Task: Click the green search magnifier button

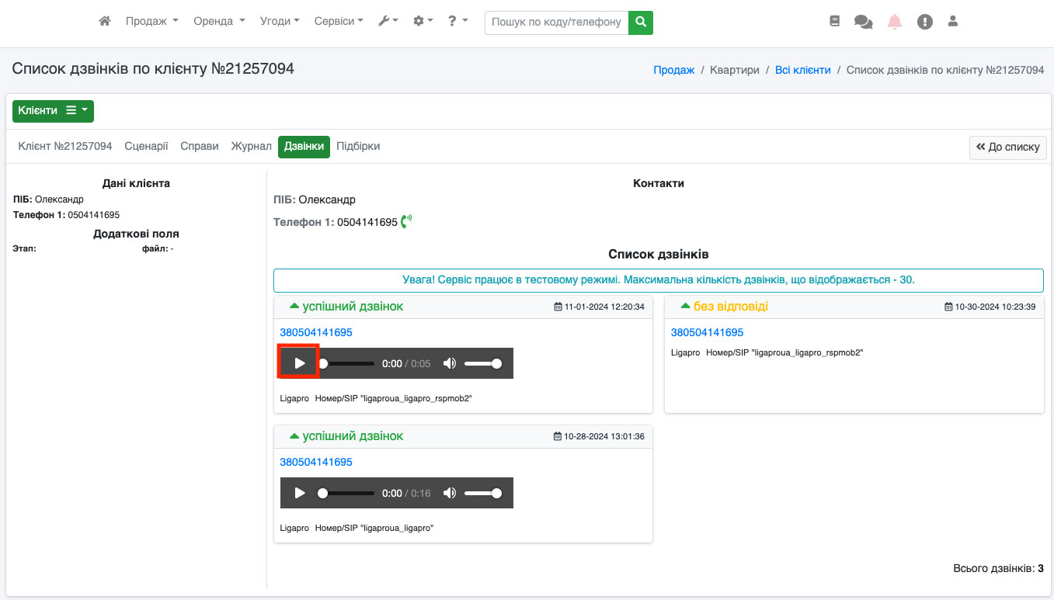Action: [641, 23]
